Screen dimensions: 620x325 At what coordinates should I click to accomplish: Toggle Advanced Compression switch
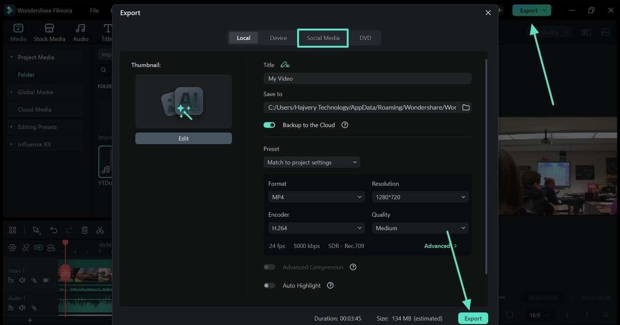269,267
